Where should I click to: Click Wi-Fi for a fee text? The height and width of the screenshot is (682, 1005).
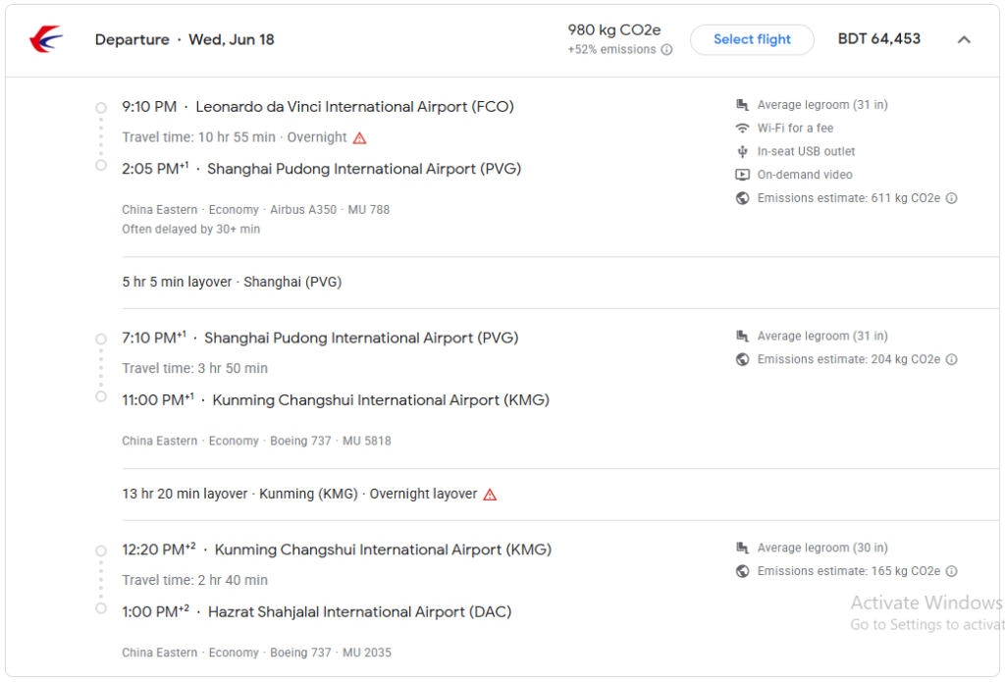click(x=795, y=129)
